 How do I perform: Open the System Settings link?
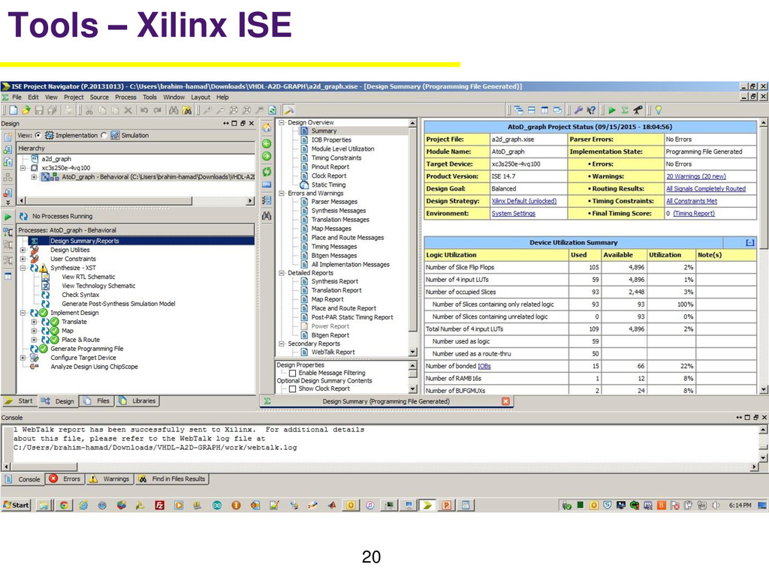click(x=514, y=214)
